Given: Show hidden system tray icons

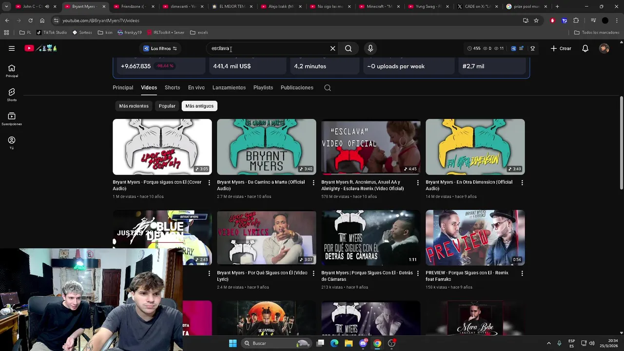Looking at the screenshot, I should [x=548, y=343].
